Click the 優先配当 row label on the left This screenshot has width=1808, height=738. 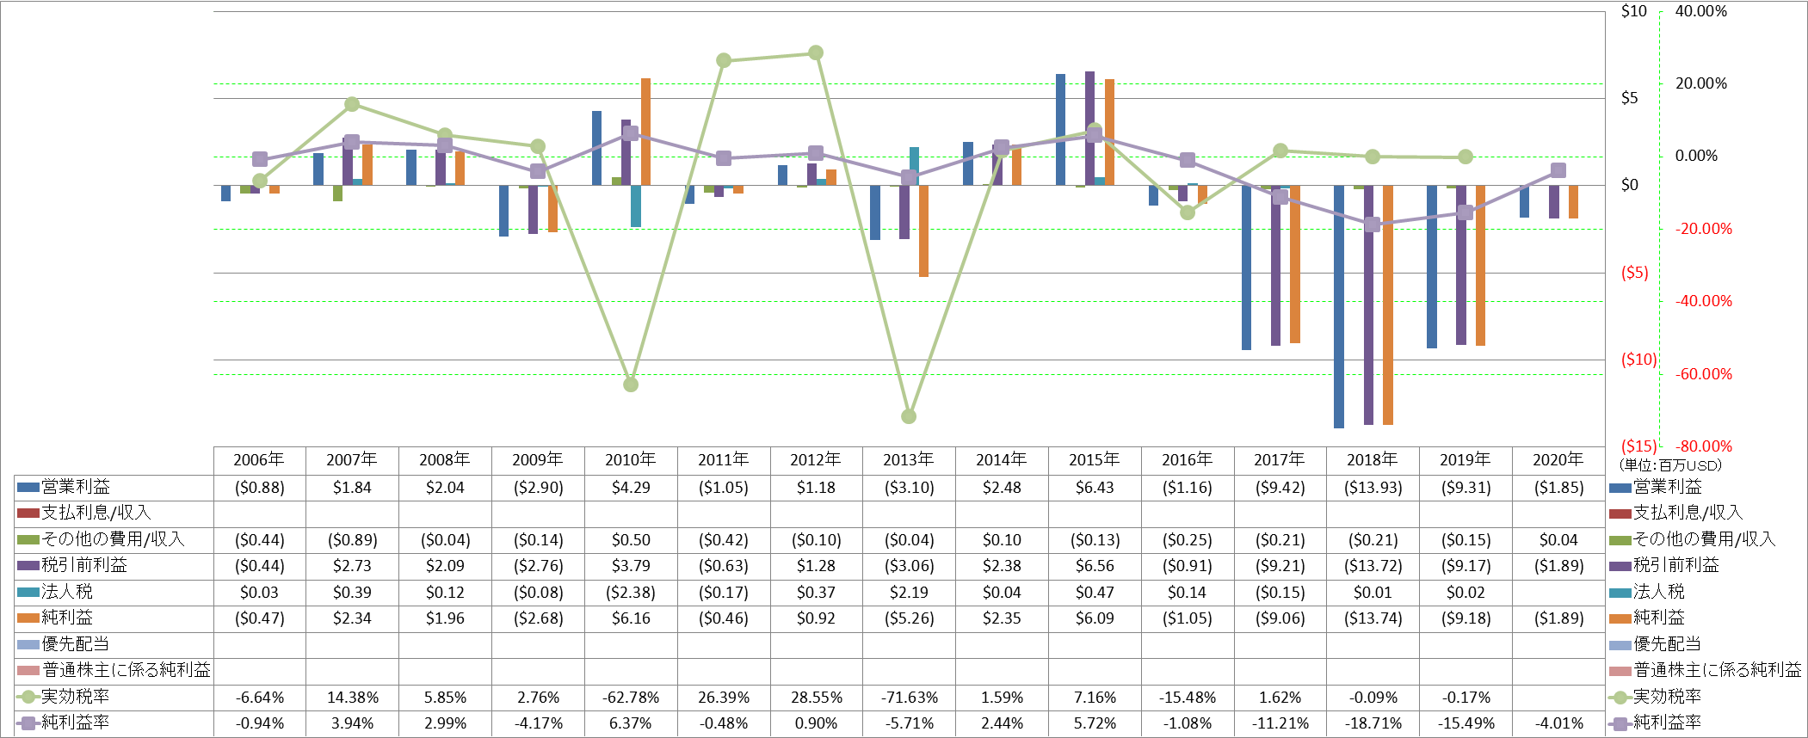coord(76,644)
